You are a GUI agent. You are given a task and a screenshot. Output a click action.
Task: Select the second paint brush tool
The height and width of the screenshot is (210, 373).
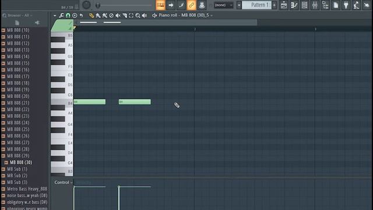click(x=105, y=16)
